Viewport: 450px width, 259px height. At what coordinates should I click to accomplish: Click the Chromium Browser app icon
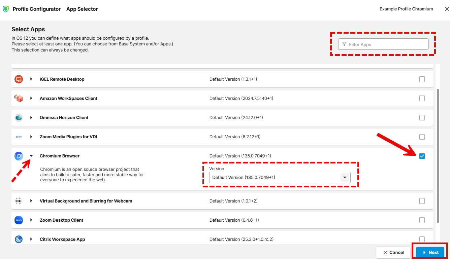pos(19,156)
